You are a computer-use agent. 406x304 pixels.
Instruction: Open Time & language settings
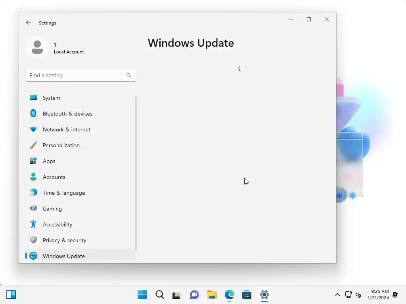tap(81, 193)
